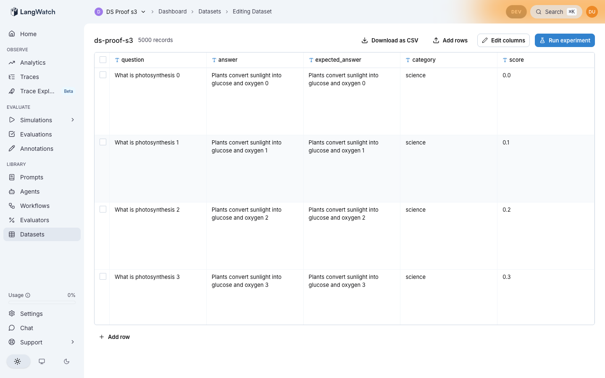Go to the Datasets breadcrumb

210,11
